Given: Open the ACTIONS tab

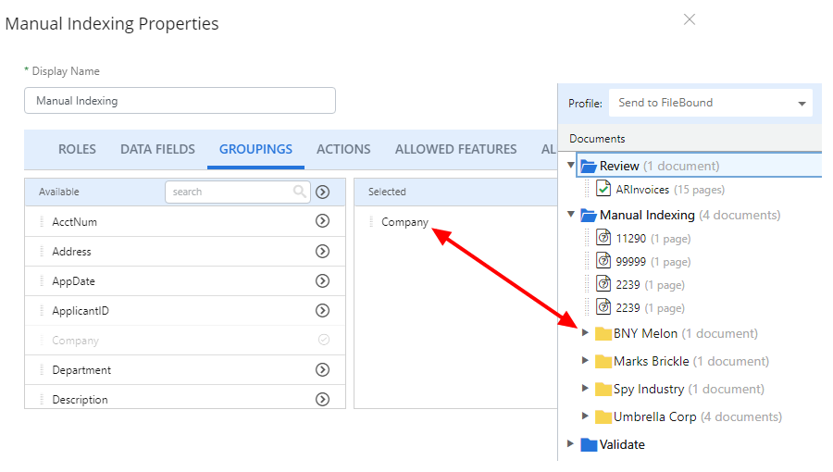Looking at the screenshot, I should (x=343, y=149).
